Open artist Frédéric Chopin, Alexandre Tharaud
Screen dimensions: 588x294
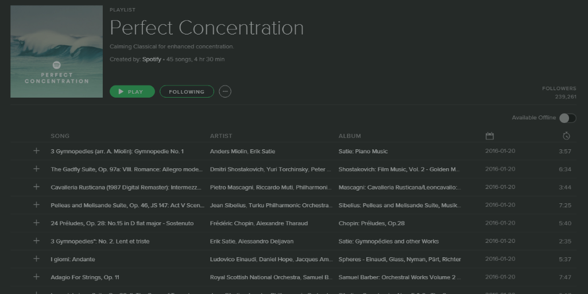pos(259,223)
